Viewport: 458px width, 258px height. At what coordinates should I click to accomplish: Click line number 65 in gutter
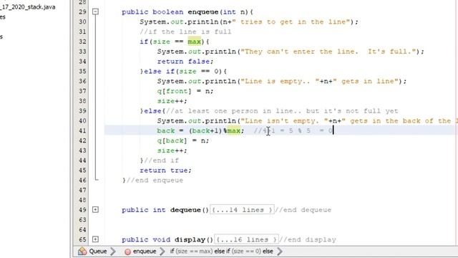pos(82,239)
